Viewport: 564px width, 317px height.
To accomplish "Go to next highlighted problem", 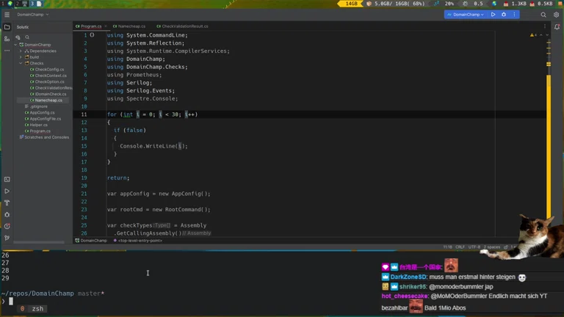I will 547,35.
